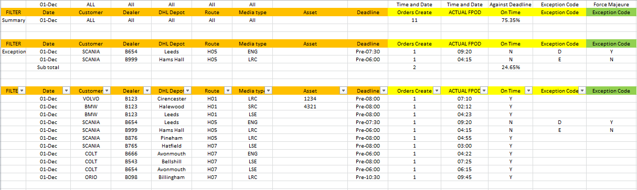Click the green Force Majeure header cell
This screenshot has height=190, width=637.
click(611, 12)
